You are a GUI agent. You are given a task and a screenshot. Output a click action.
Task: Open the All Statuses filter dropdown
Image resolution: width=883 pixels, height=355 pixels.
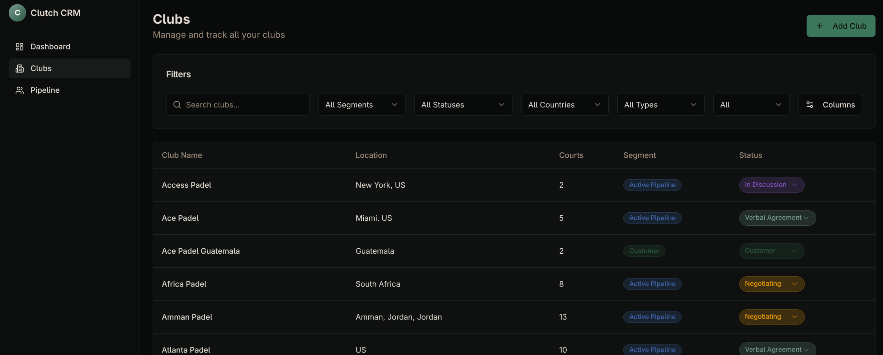coord(463,105)
